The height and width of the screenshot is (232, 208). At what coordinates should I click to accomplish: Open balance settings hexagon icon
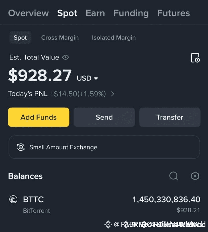(195, 176)
